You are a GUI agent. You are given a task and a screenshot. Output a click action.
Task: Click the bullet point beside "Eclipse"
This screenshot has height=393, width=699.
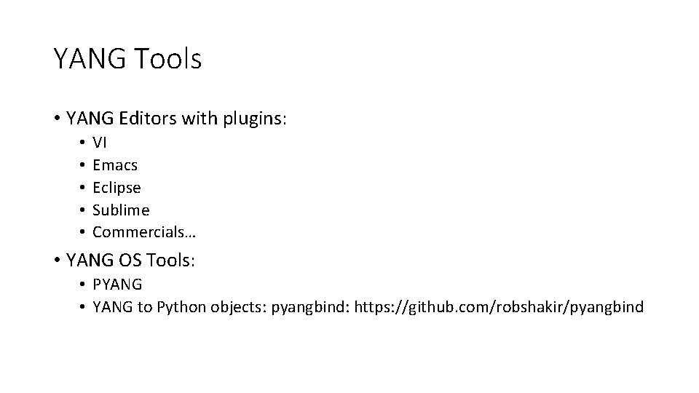84,188
